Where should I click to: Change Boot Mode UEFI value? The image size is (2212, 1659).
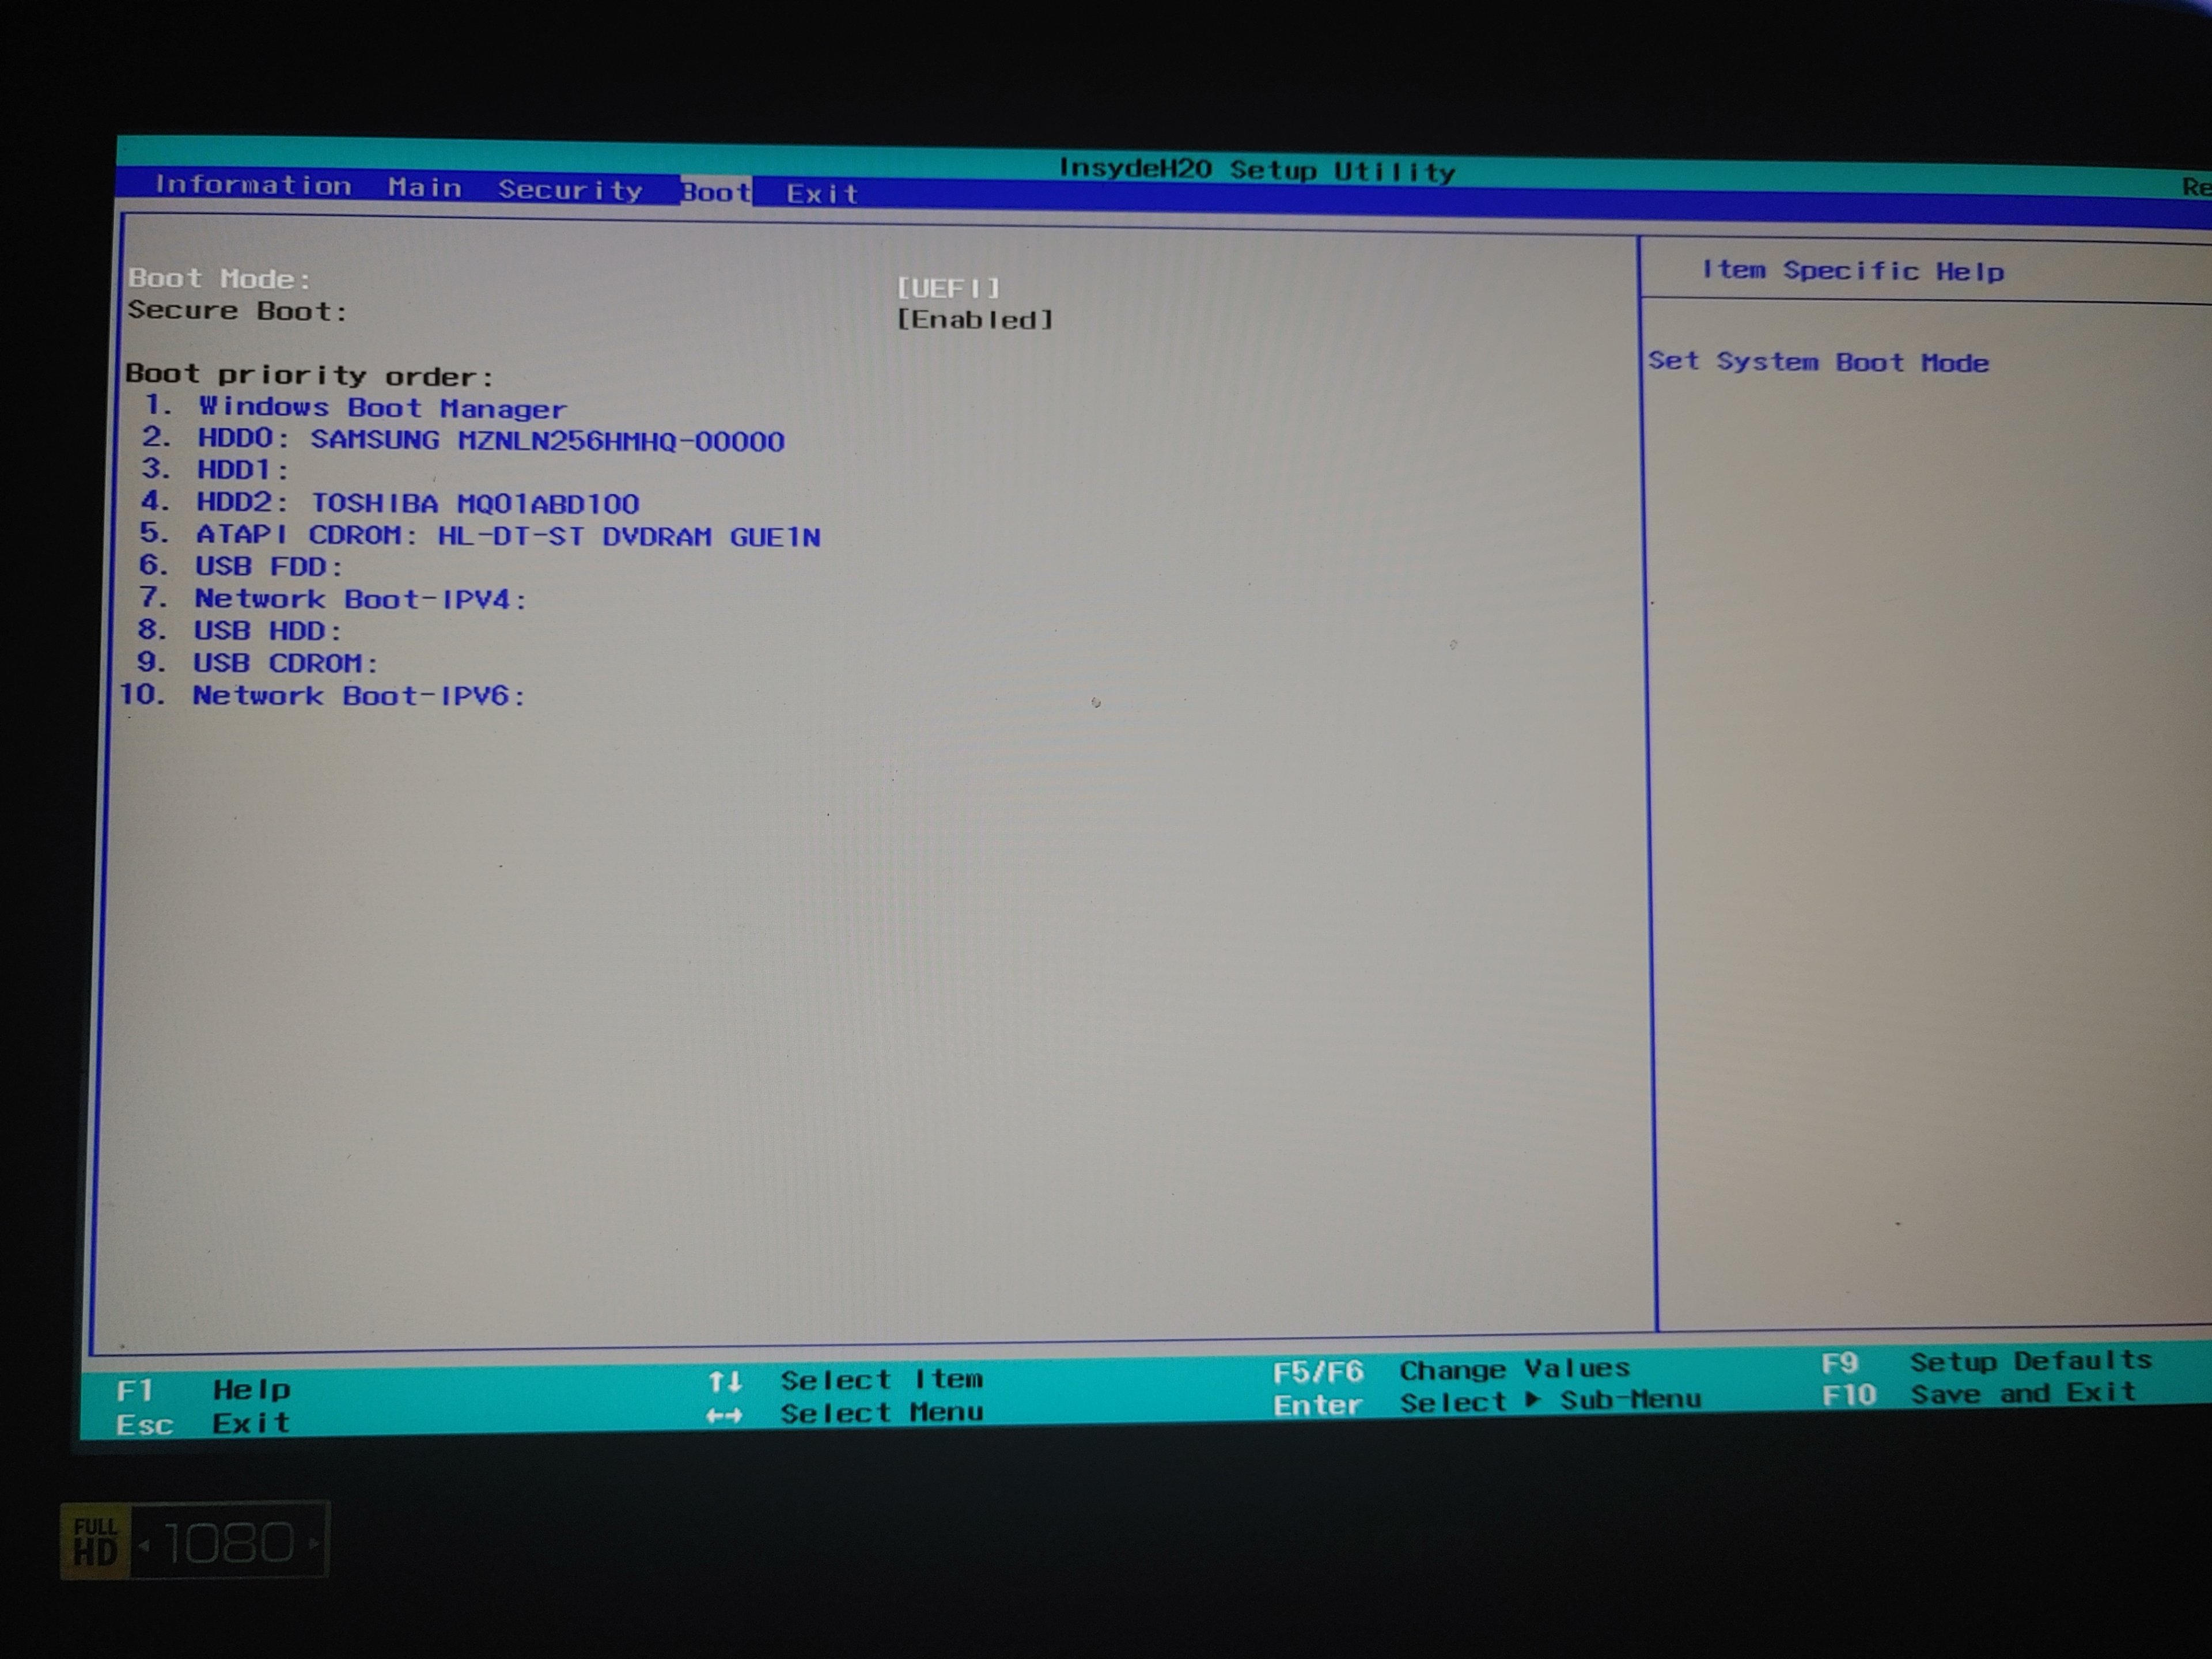pyautogui.click(x=948, y=288)
